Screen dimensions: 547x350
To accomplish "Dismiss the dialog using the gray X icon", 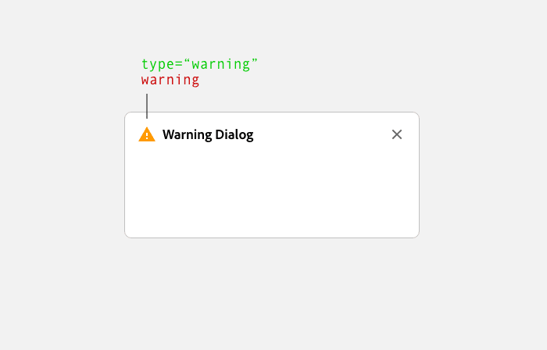I will pos(397,134).
